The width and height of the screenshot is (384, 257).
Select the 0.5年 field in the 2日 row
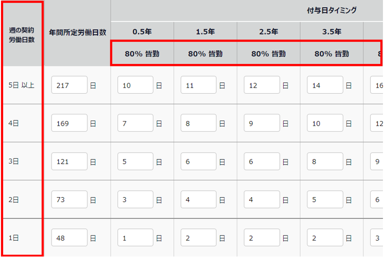point(135,199)
